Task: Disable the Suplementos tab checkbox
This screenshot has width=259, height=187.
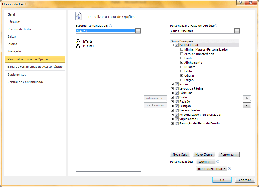Action: tap(177, 119)
